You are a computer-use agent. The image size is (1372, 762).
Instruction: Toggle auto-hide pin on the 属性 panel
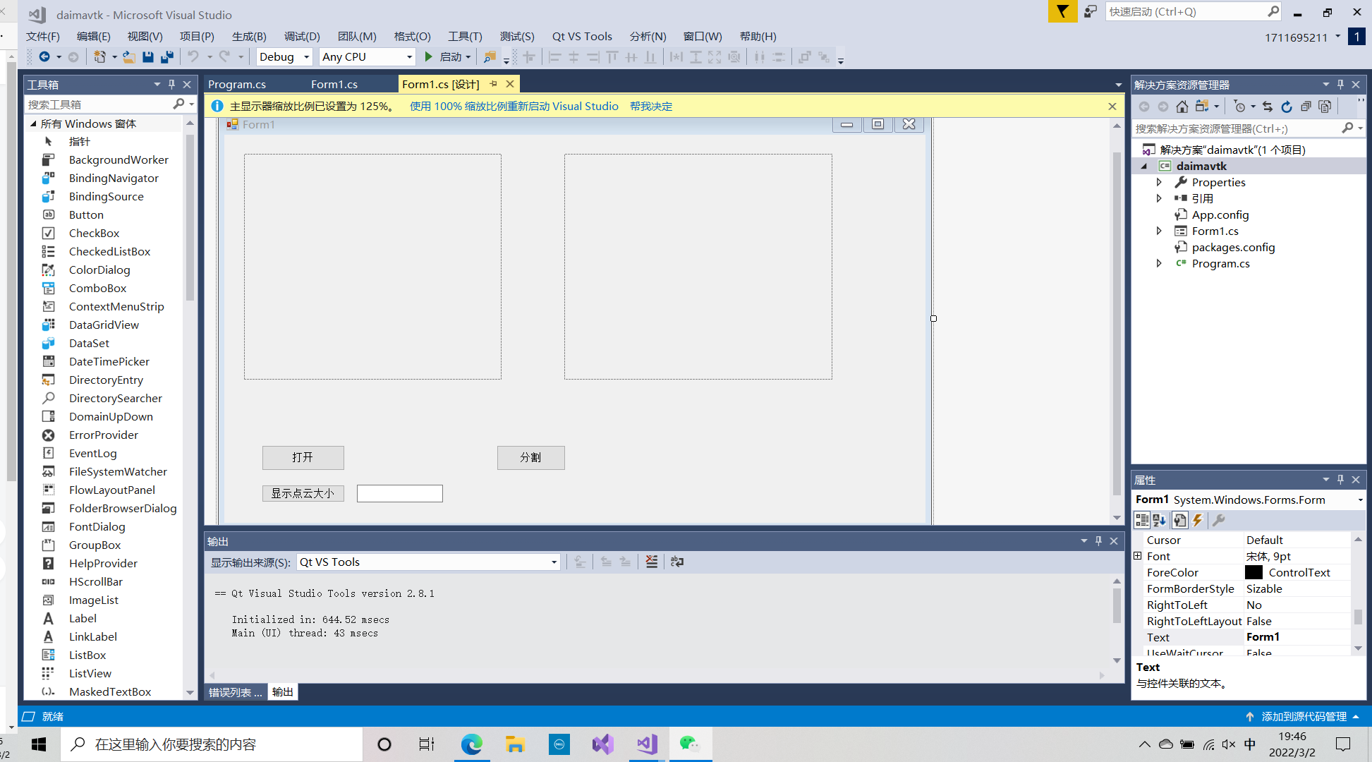[x=1341, y=479]
